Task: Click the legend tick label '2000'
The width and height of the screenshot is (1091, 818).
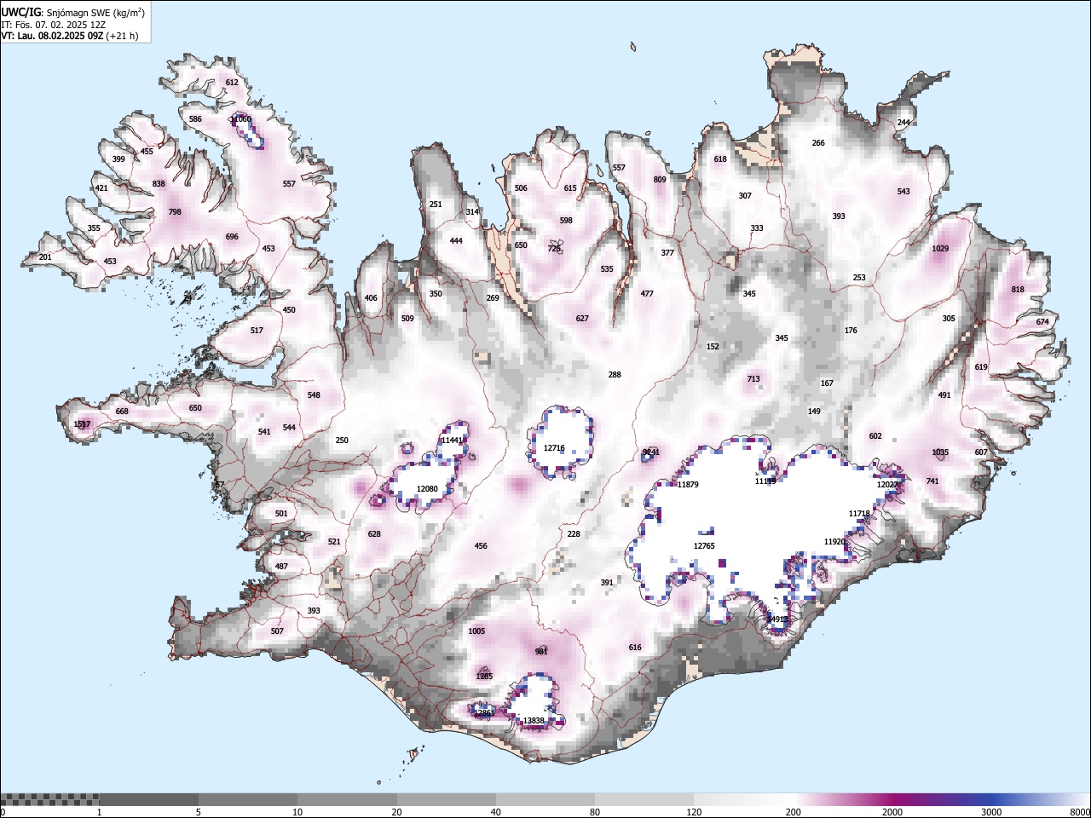Action: click(x=892, y=812)
